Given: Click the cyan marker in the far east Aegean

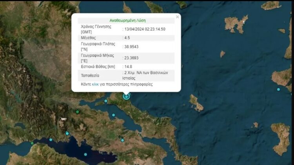Looking at the screenshot, I should pyautogui.click(x=278, y=89).
